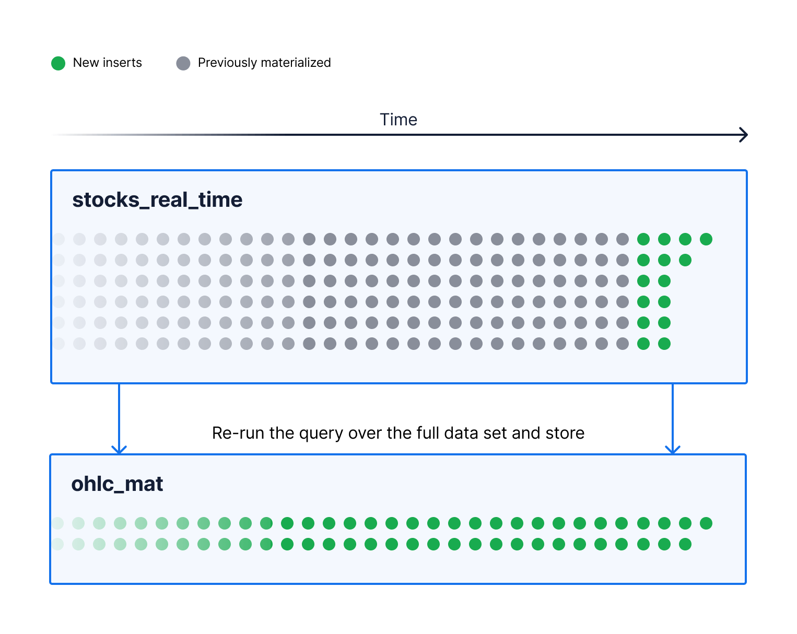Click the stocks_real_time table title
The height and width of the screenshot is (634, 797).
coord(157,200)
